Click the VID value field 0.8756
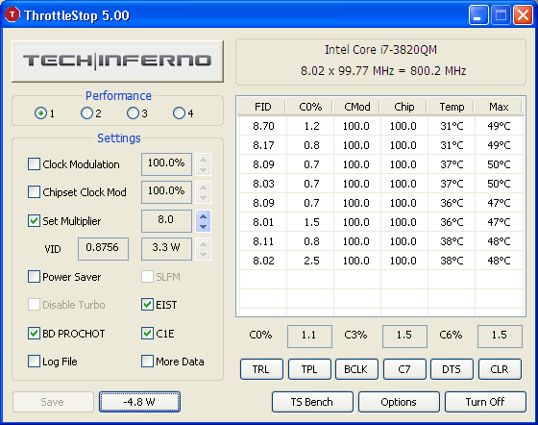Image resolution: width=538 pixels, height=425 pixels. [x=103, y=248]
